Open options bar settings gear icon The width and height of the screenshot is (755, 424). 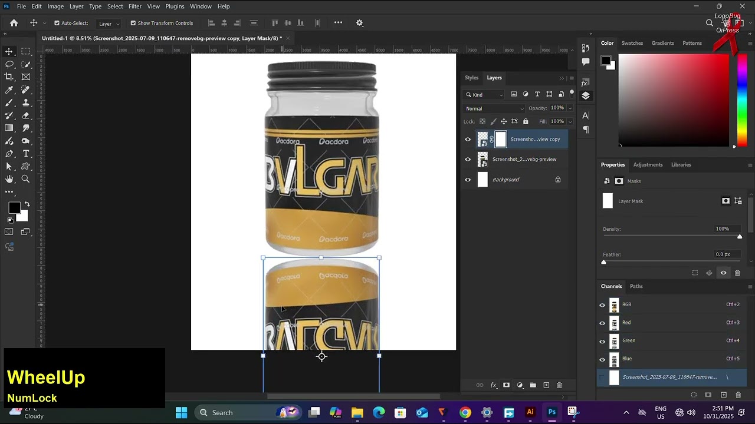coord(359,23)
